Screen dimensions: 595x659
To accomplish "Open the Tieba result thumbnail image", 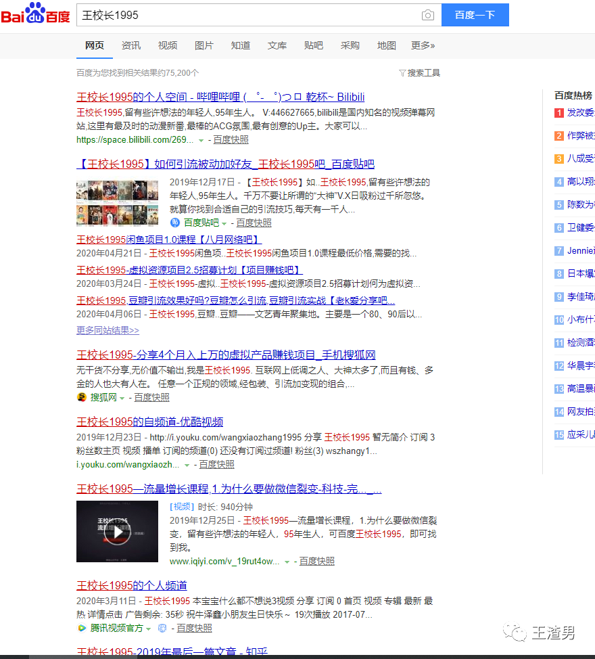I will pyautogui.click(x=117, y=203).
